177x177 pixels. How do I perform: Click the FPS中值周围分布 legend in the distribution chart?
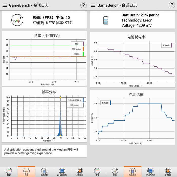click(x=75, y=100)
